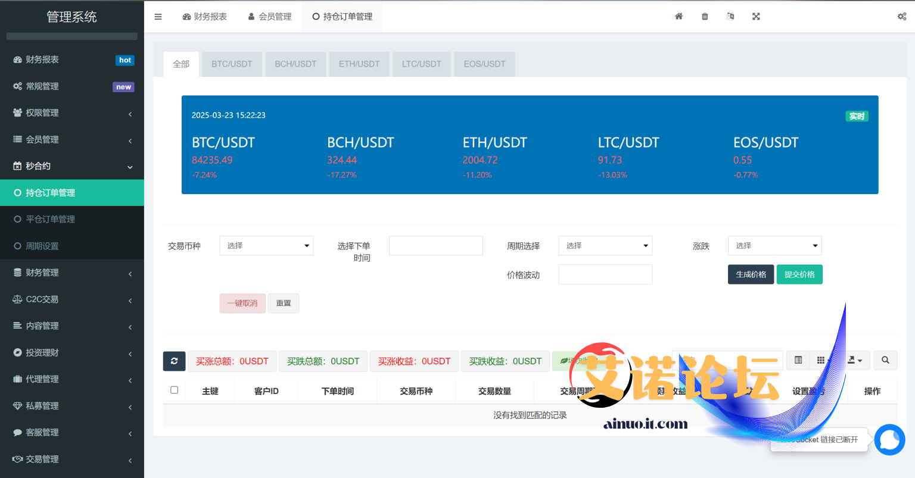
Task: Click the ETH/USDT price 2004.72
Action: tap(480, 160)
